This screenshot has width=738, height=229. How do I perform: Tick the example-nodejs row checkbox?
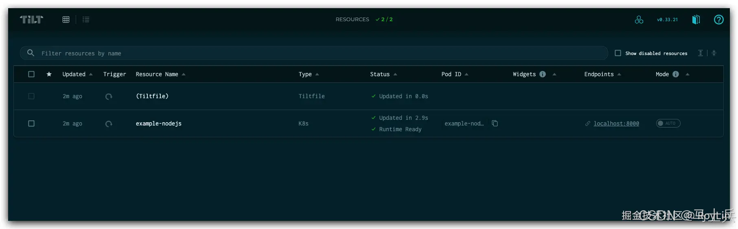31,123
